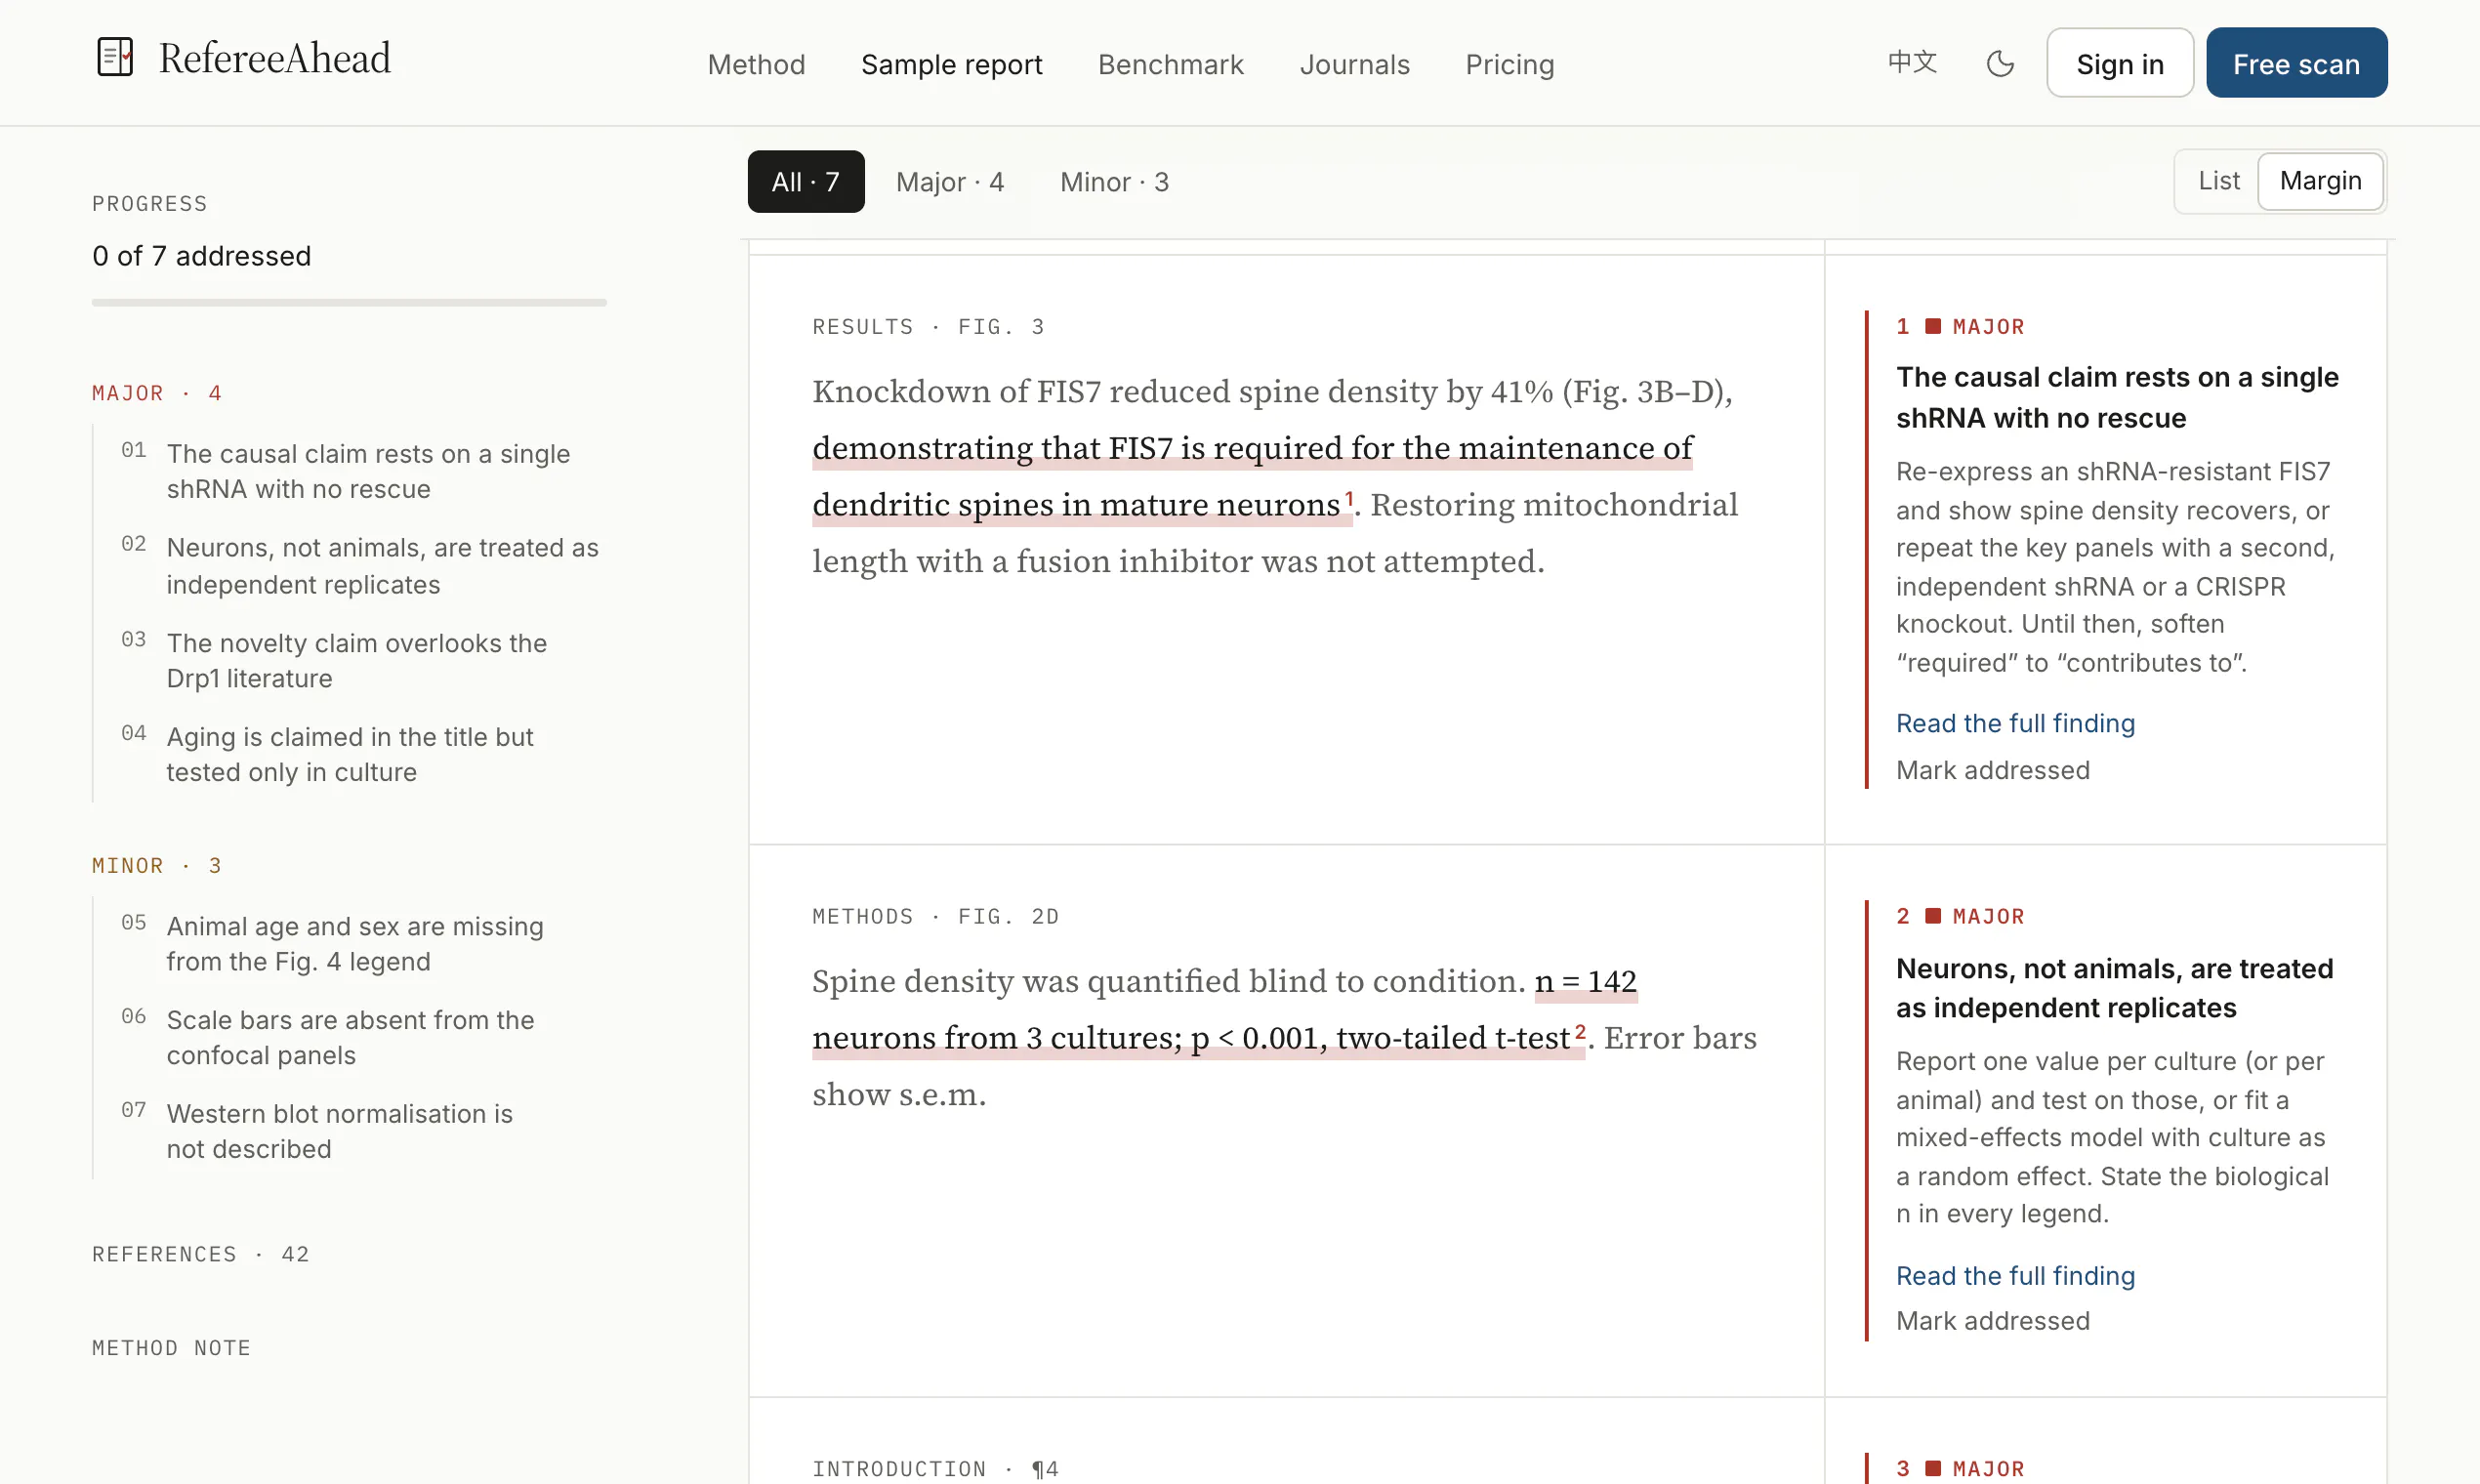Image resolution: width=2480 pixels, height=1484 pixels.
Task: Expand the References · 42 section
Action: point(201,1254)
